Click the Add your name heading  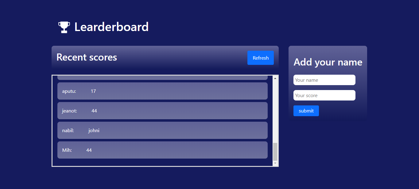tap(328, 62)
